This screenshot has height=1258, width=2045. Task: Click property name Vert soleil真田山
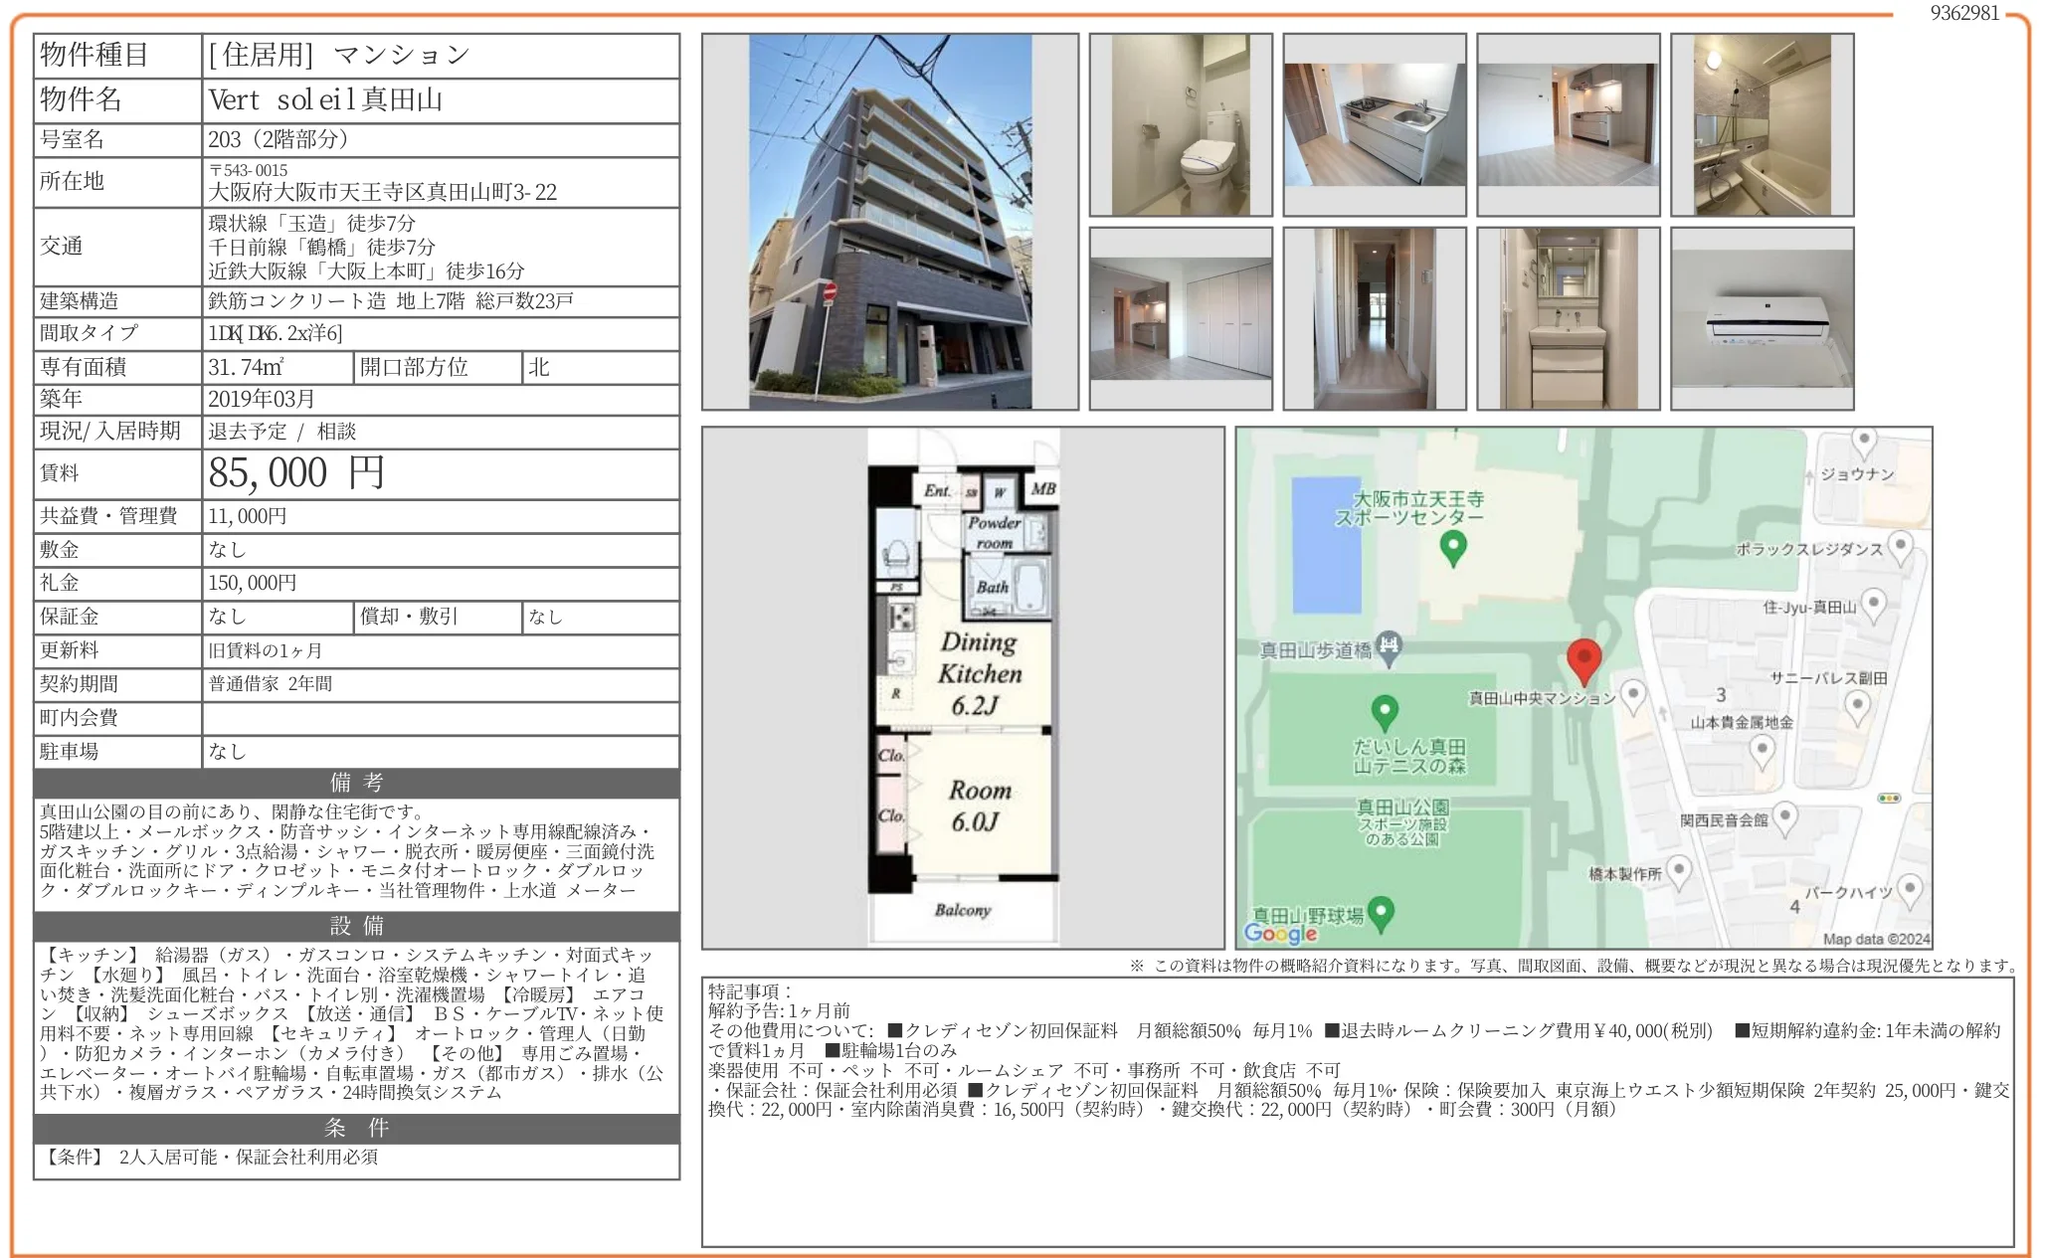[325, 100]
